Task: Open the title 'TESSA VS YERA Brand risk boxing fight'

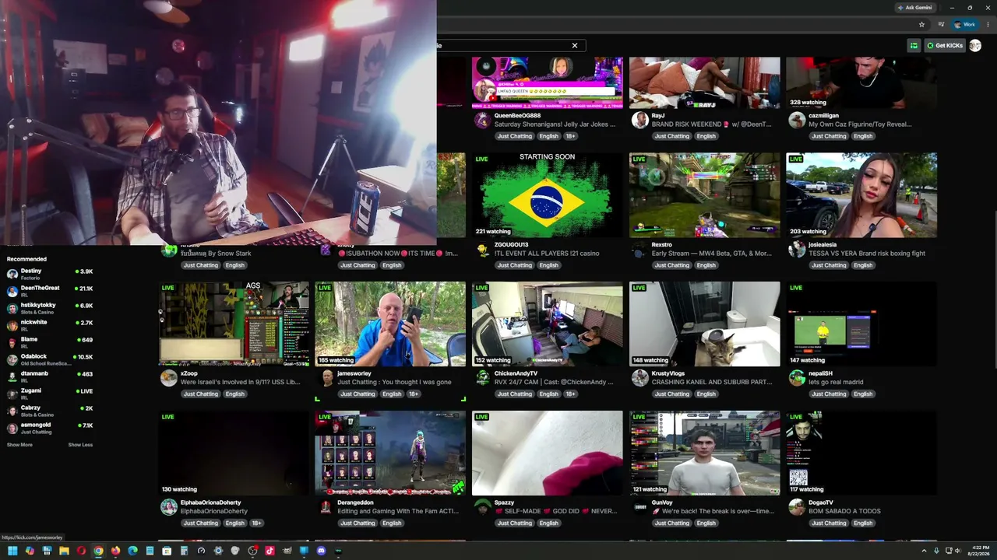Action: tap(867, 253)
